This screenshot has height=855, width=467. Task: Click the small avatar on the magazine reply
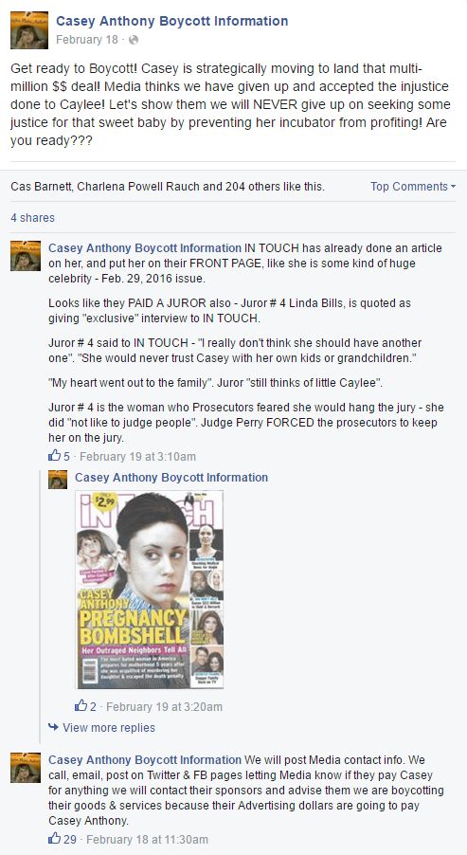(x=58, y=480)
